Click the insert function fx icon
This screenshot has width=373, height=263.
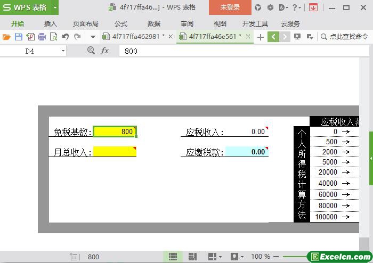[105, 51]
